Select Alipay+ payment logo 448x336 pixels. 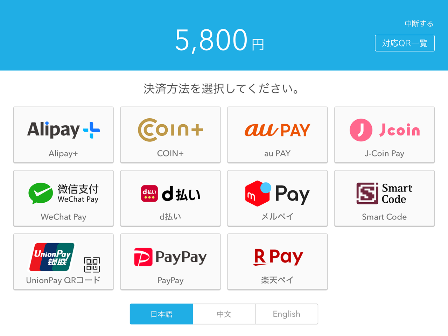[x=63, y=130]
